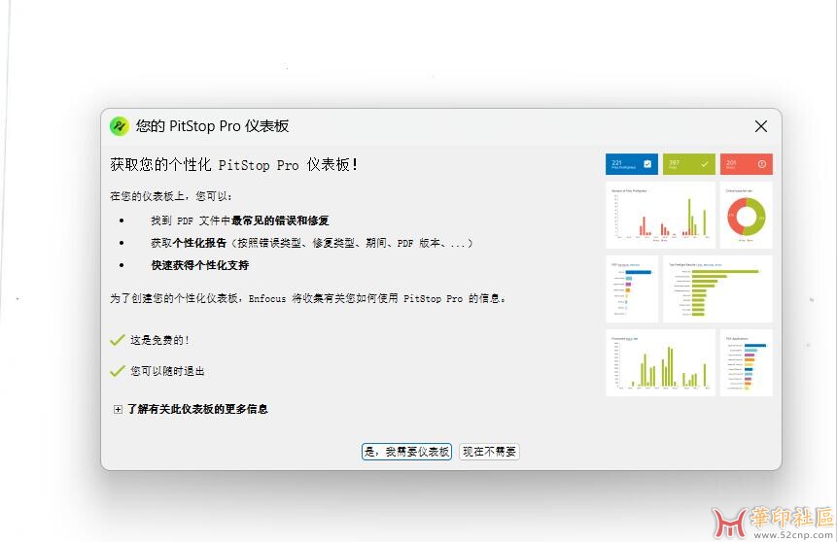Click bullet text 快速获得个性化支持
The height and width of the screenshot is (542, 837).
[x=199, y=265]
